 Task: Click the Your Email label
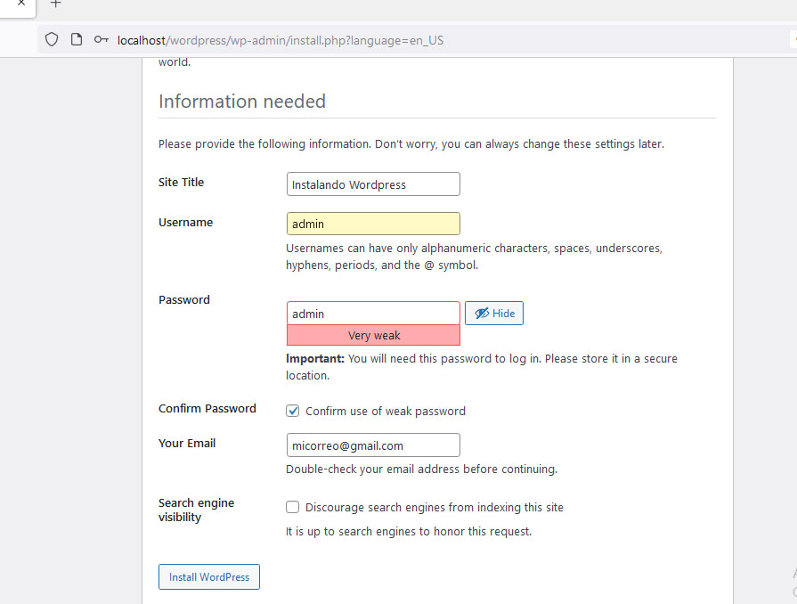[x=187, y=444]
